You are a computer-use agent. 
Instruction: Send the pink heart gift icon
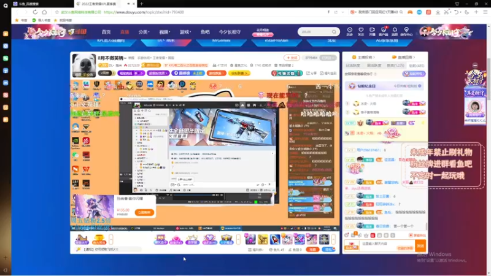(x=176, y=240)
